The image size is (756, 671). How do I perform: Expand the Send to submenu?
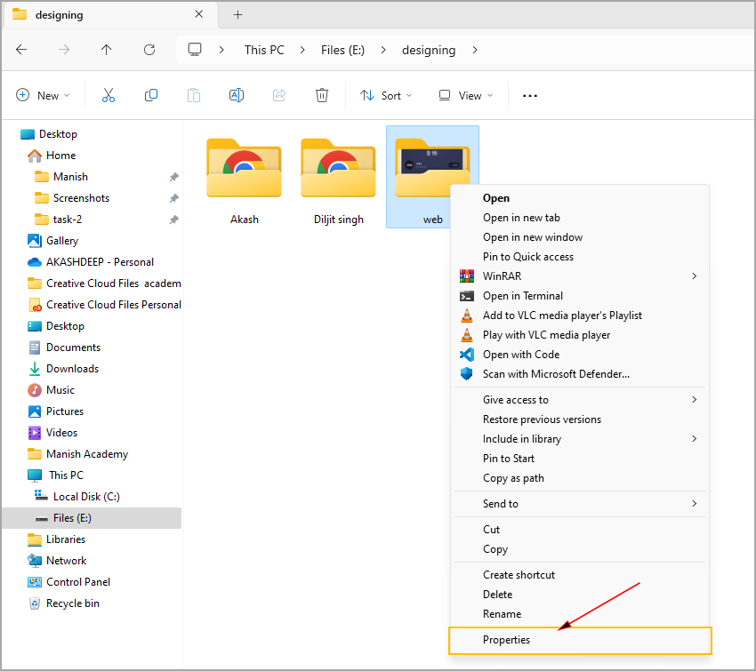tap(580, 504)
